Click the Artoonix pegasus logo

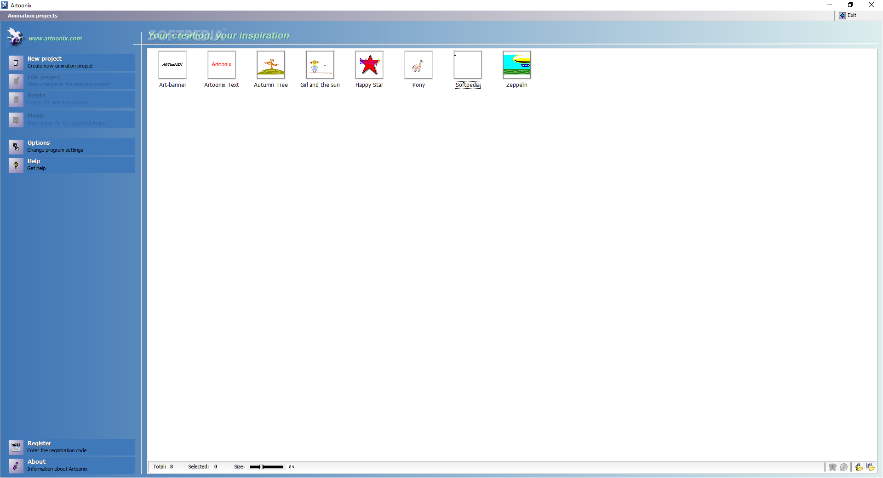point(15,37)
